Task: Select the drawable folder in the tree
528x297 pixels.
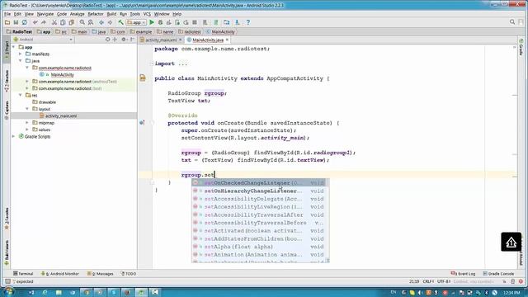Action: click(x=47, y=102)
